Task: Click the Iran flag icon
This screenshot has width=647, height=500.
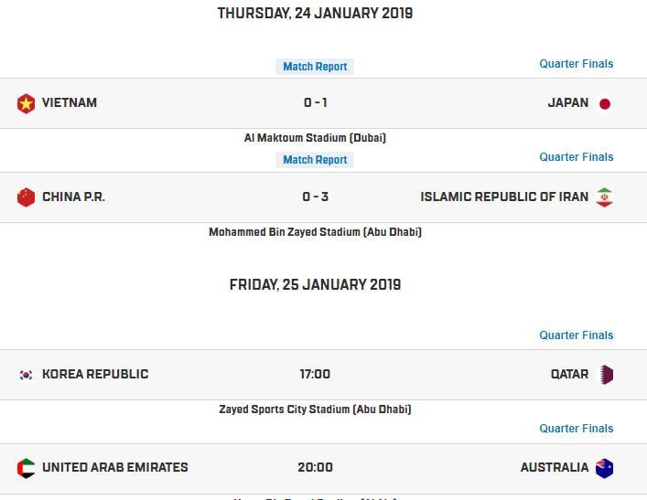Action: pyautogui.click(x=605, y=197)
